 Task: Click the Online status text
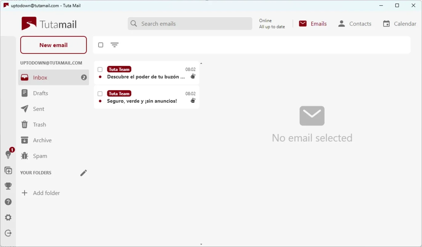(265, 21)
